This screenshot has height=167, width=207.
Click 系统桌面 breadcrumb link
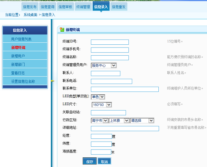[x=30, y=15]
